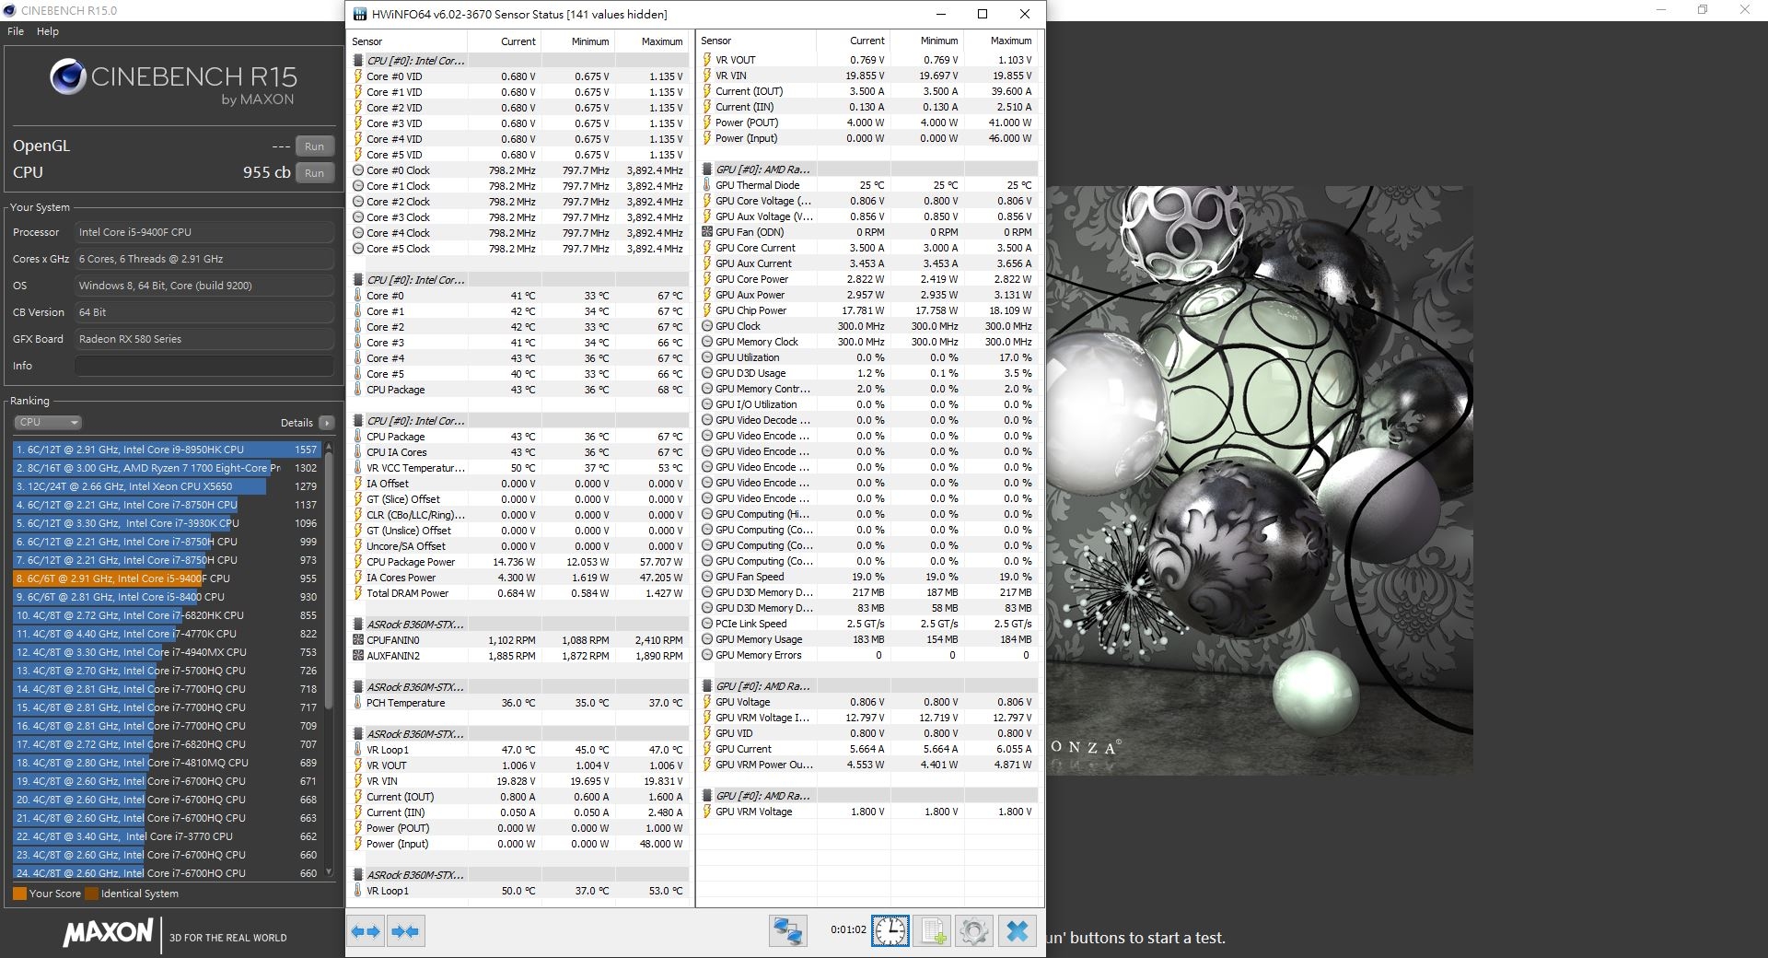Open the File menu in Cinebench
1768x958 pixels.
16,31
